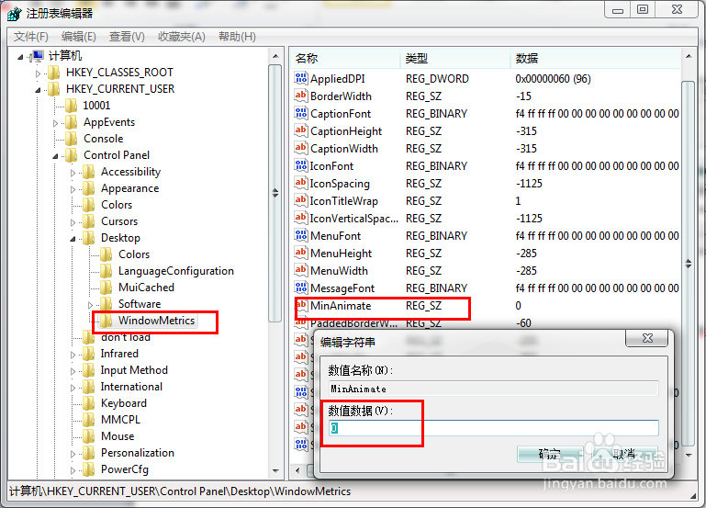Screen dimensions: 706x508
Task: Expand the AppEvents key
Action: point(55,123)
